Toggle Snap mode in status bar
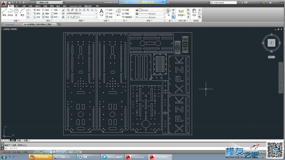This screenshot has width=285, height=160. pyautogui.click(x=38, y=152)
